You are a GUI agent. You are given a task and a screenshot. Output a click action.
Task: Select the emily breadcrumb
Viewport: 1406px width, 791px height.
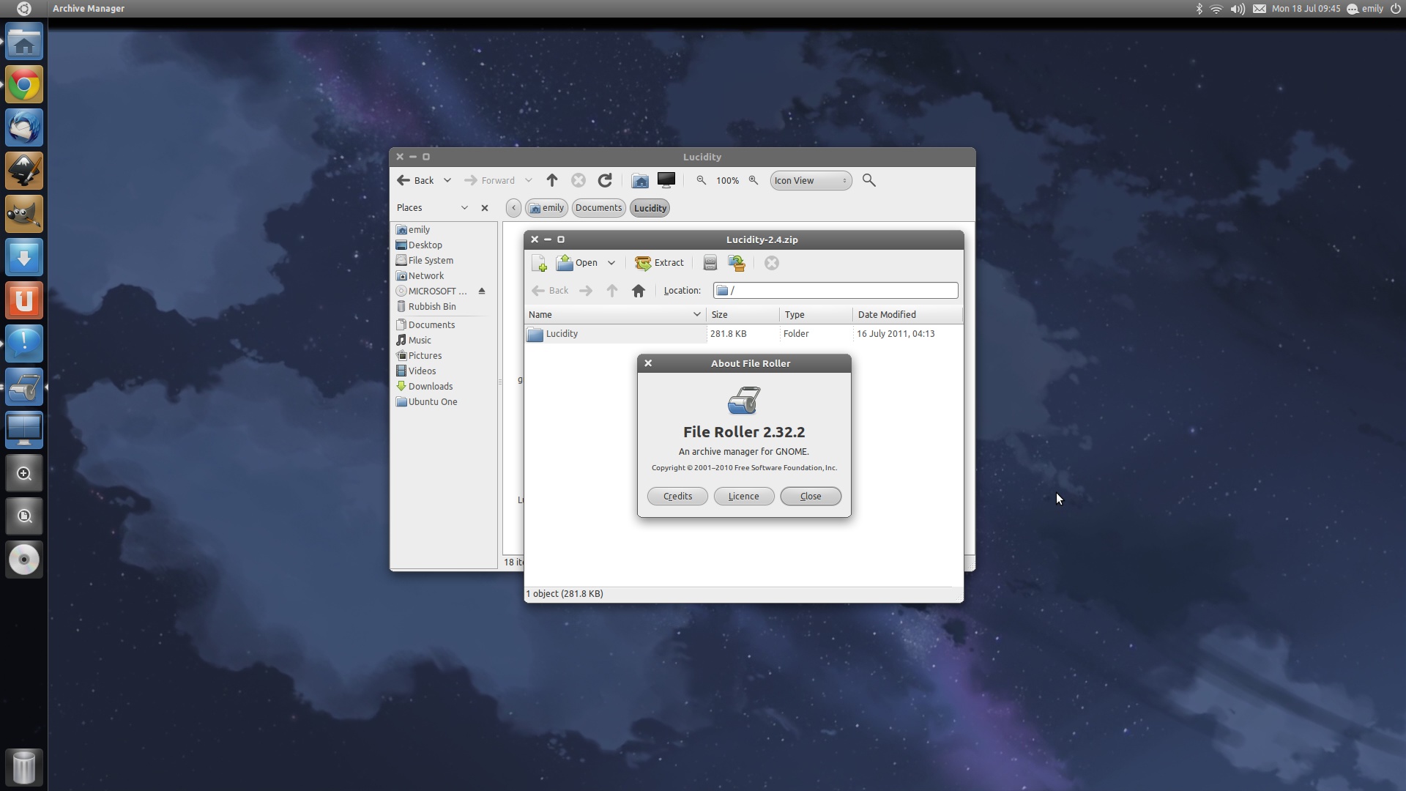(x=546, y=208)
